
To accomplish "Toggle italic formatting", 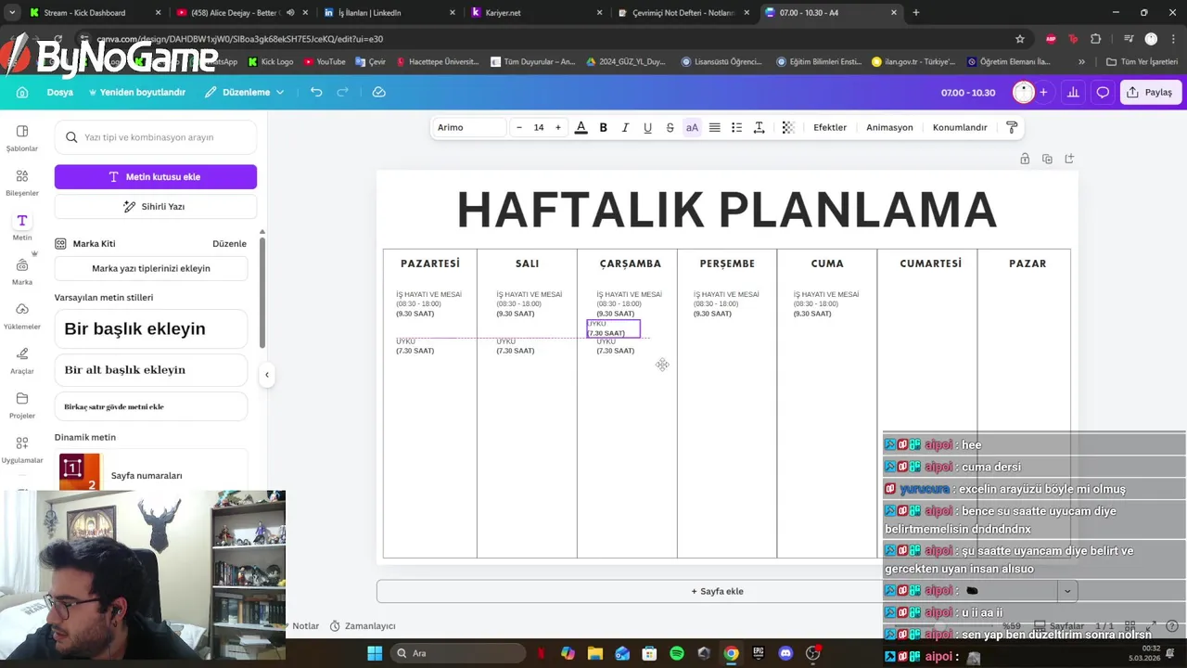I will click(x=625, y=127).
